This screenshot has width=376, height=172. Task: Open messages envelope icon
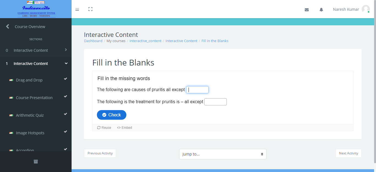[x=307, y=10]
